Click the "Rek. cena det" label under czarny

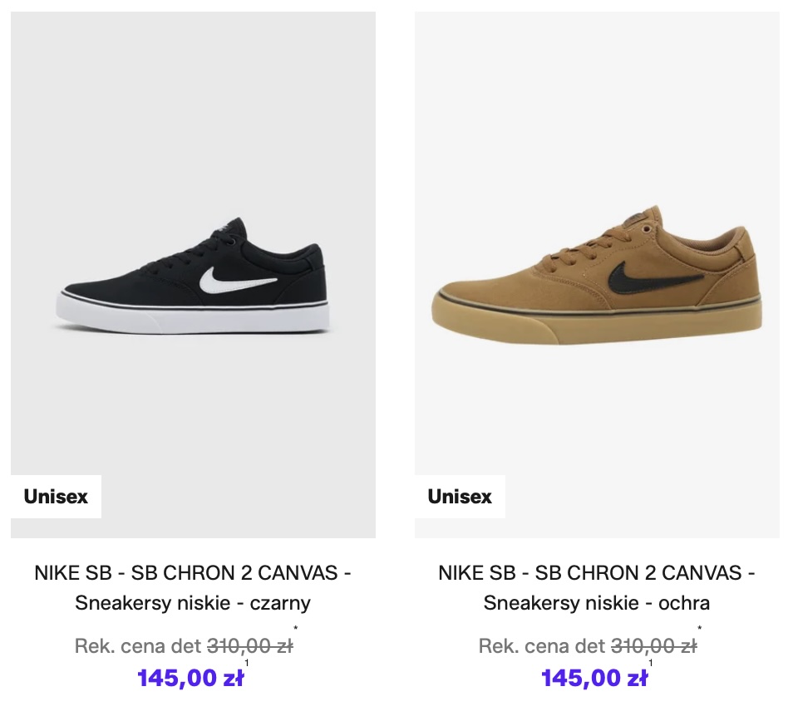pyautogui.click(x=138, y=646)
